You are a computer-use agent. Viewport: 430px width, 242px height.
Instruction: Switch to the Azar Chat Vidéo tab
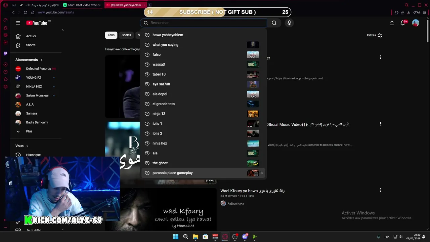pos(83,5)
